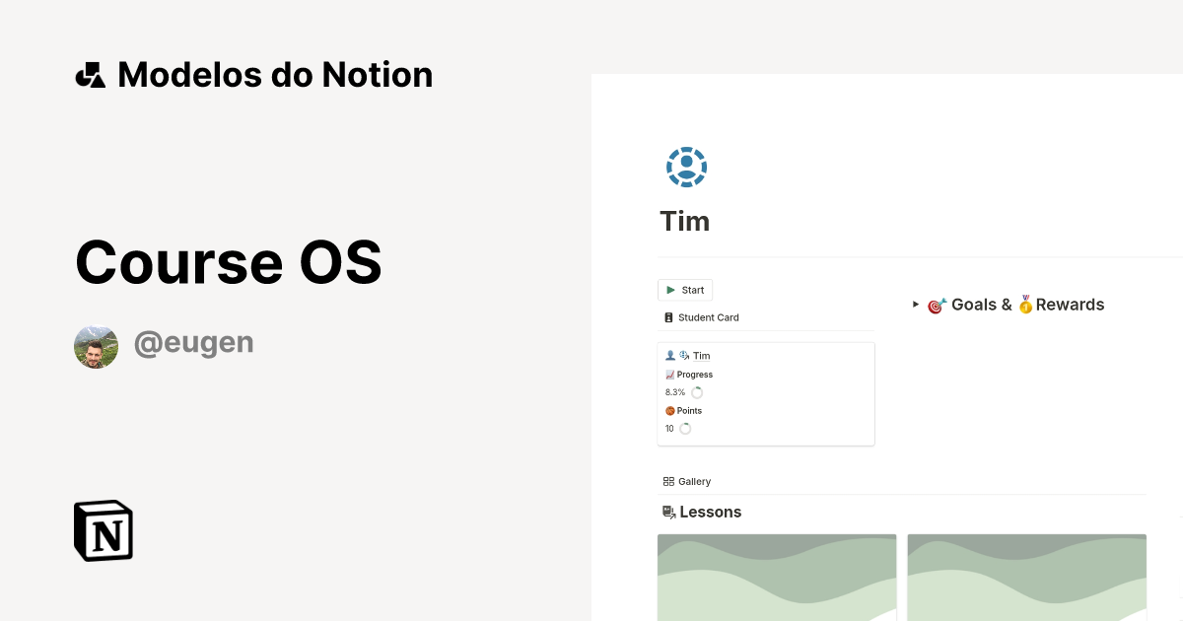Click the Notion logo icon

pyautogui.click(x=103, y=530)
